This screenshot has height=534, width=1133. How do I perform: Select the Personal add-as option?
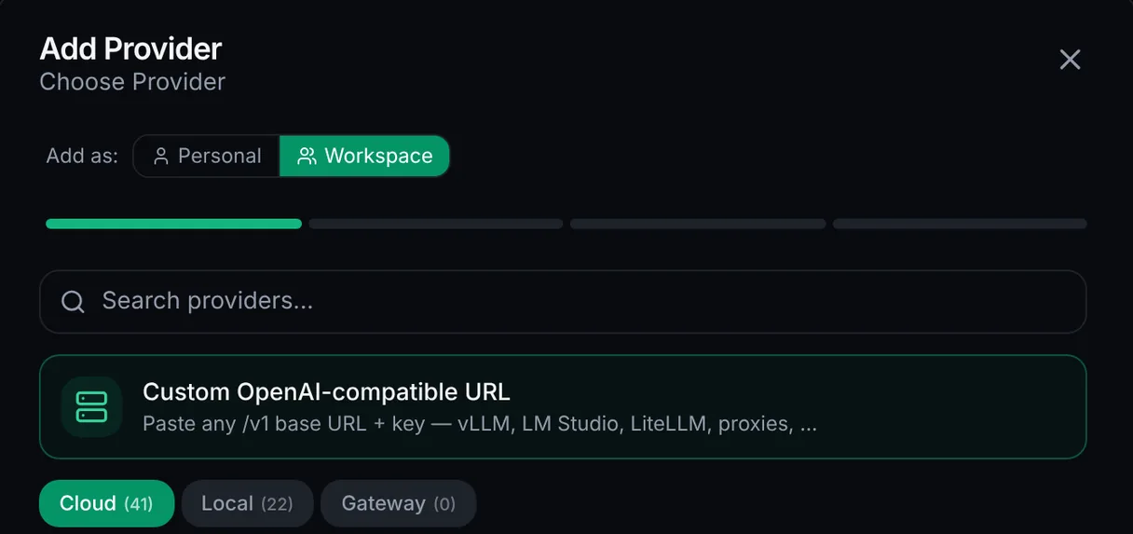[207, 156]
